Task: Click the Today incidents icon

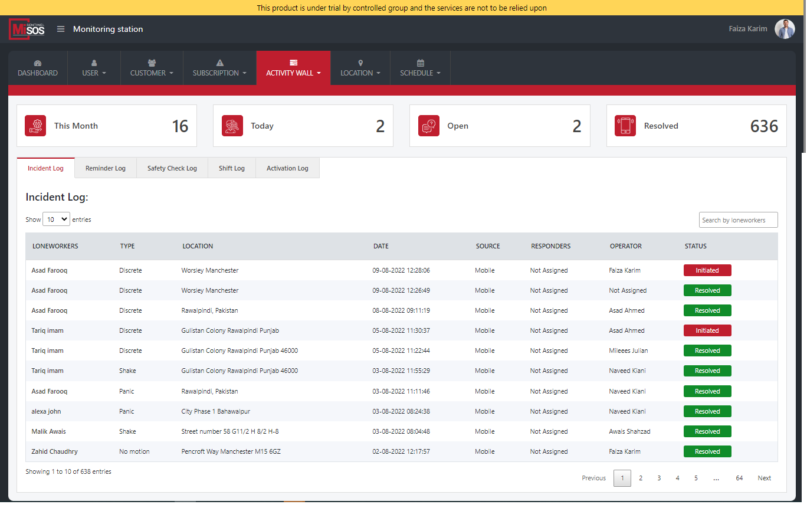Action: tap(232, 126)
